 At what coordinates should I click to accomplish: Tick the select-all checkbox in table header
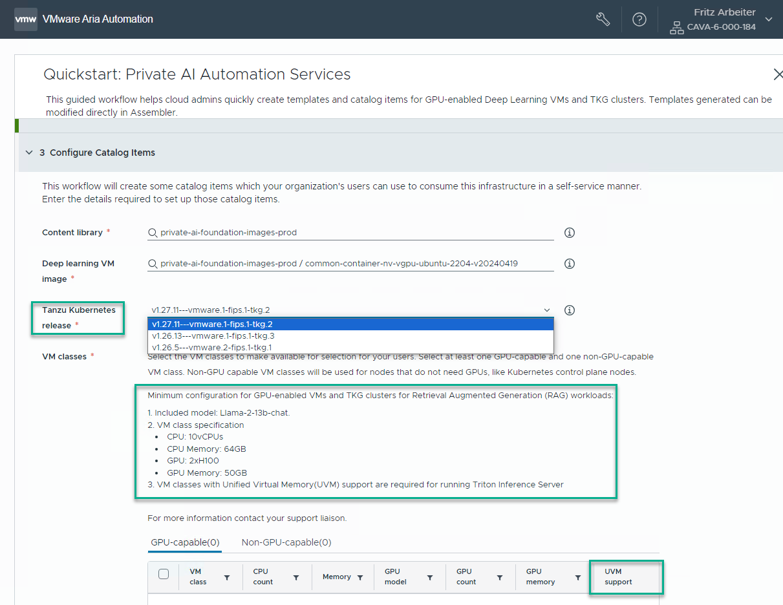[164, 574]
